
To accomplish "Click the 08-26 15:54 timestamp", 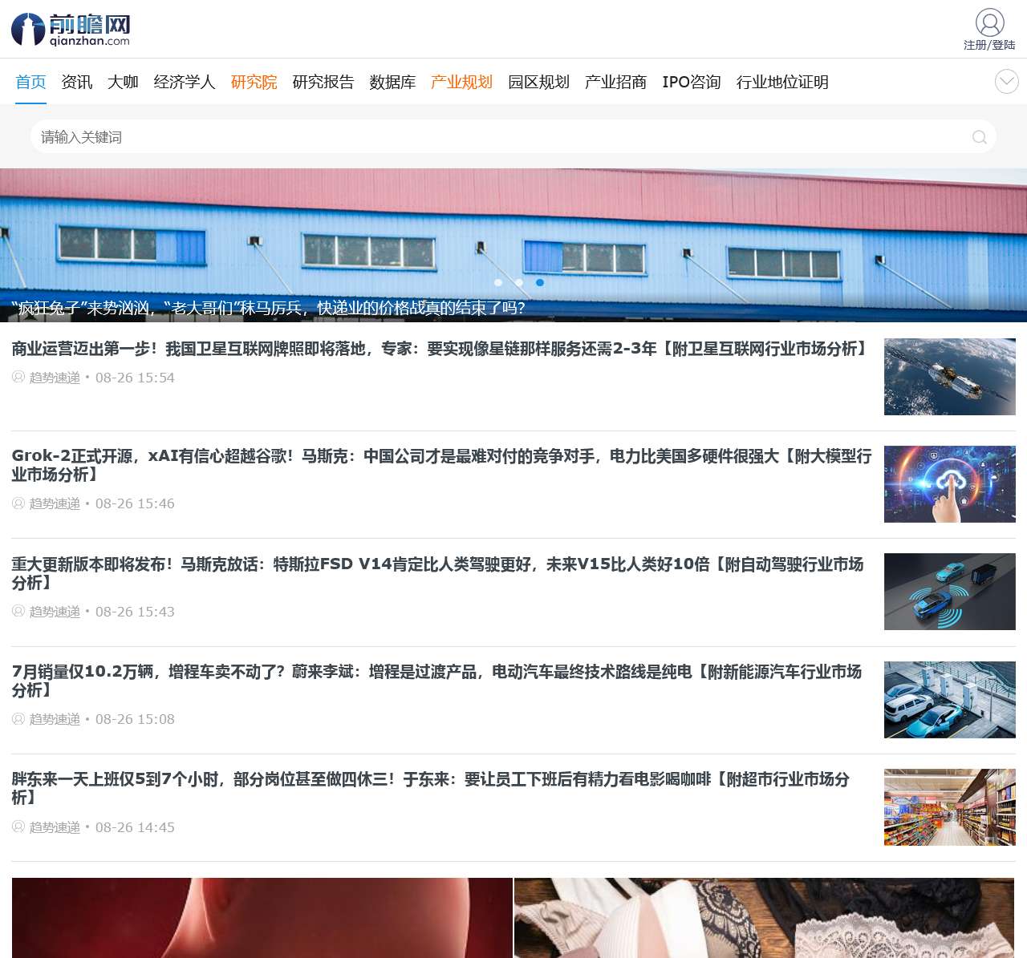I will [135, 378].
